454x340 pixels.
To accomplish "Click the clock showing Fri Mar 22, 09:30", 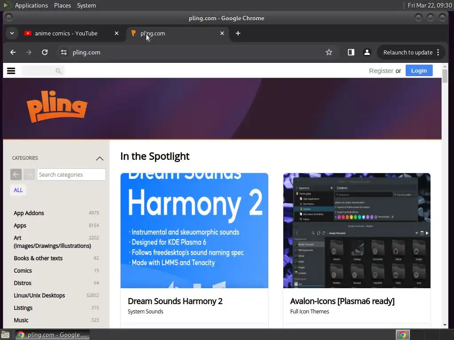I will click(430, 5).
